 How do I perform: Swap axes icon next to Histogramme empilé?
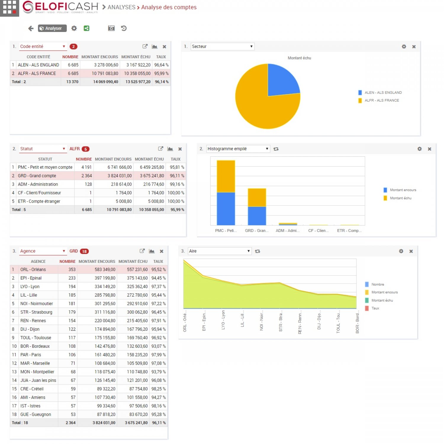click(276, 149)
